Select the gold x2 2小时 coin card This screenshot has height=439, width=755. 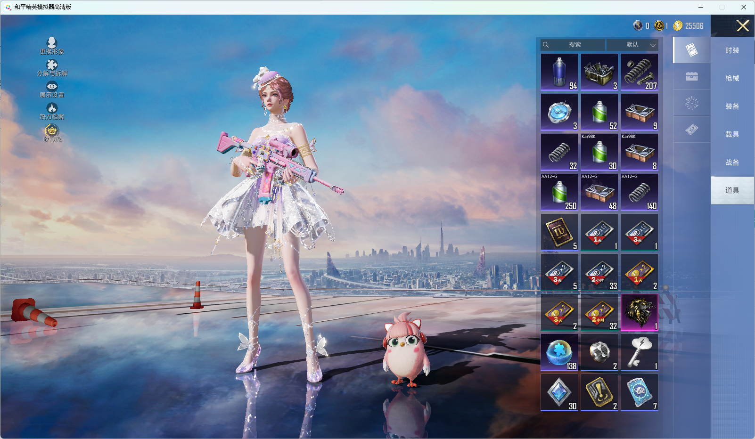[599, 312]
